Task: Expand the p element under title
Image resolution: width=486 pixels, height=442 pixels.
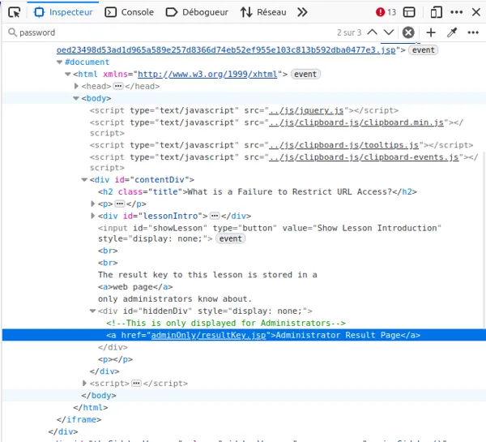Action: click(92, 204)
